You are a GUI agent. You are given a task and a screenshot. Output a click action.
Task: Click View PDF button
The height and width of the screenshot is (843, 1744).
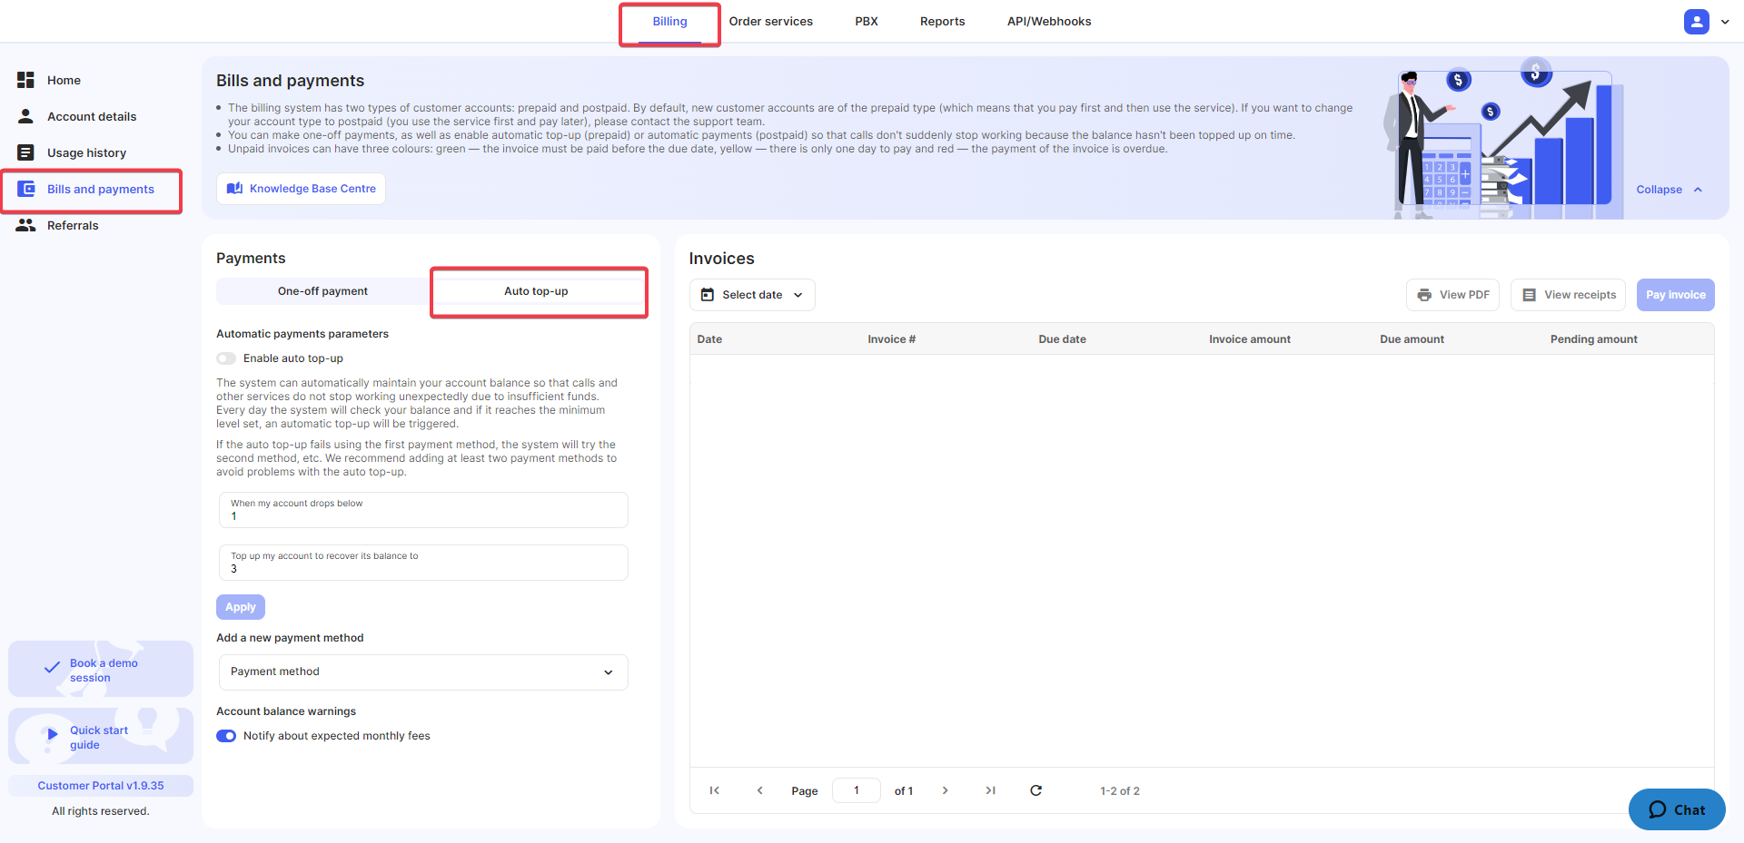tap(1452, 295)
